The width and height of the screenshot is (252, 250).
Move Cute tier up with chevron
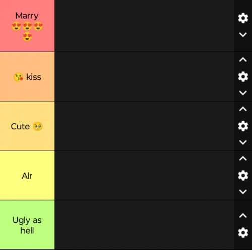tap(243, 109)
